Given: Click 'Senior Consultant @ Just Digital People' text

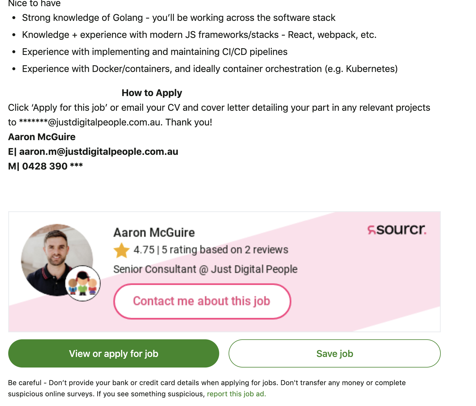Looking at the screenshot, I should (x=205, y=269).
